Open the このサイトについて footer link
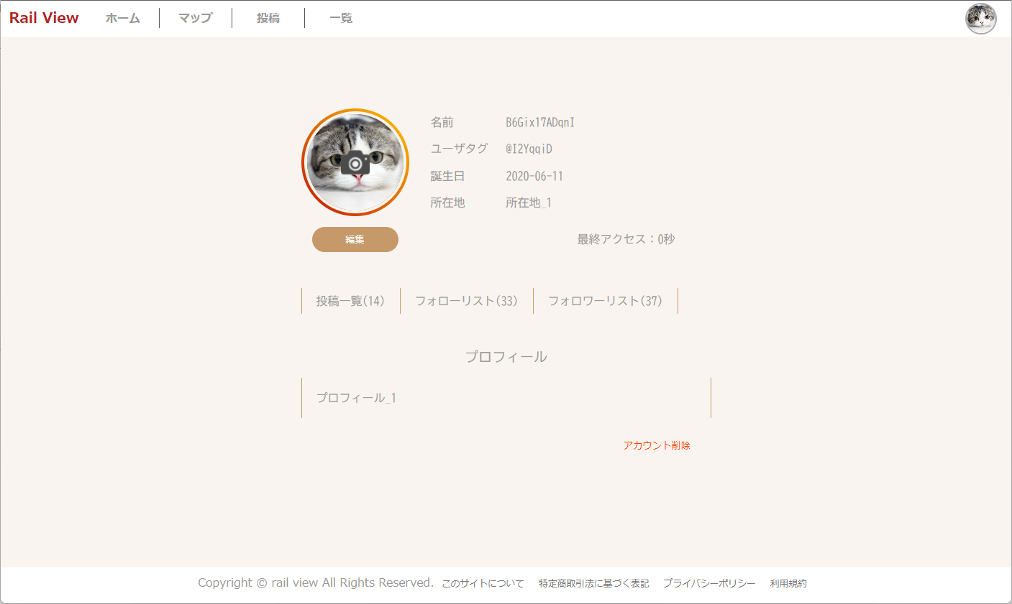 click(x=483, y=584)
